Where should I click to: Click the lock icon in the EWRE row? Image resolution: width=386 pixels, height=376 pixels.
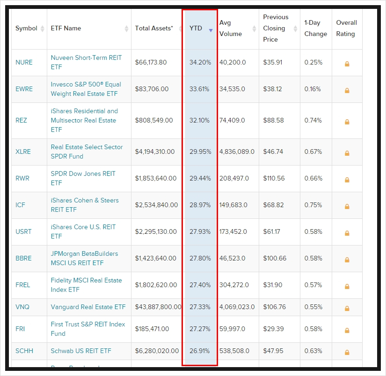click(x=347, y=91)
